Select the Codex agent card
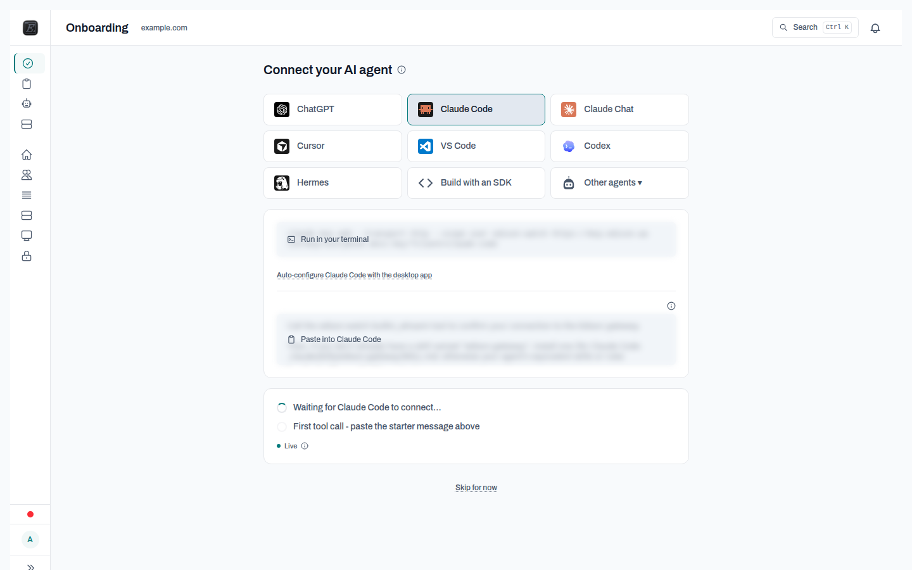This screenshot has height=570, width=912. coord(619,146)
